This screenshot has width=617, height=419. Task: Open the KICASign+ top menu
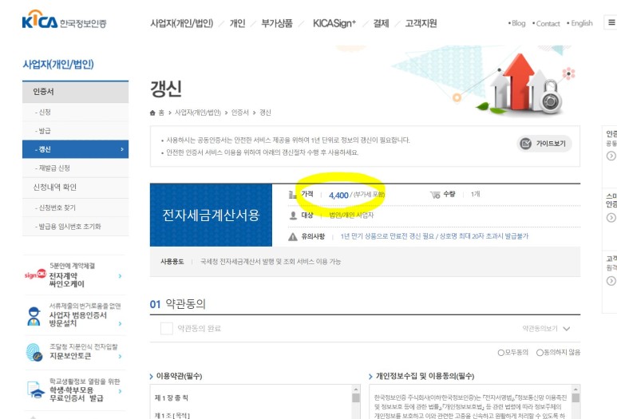point(334,23)
